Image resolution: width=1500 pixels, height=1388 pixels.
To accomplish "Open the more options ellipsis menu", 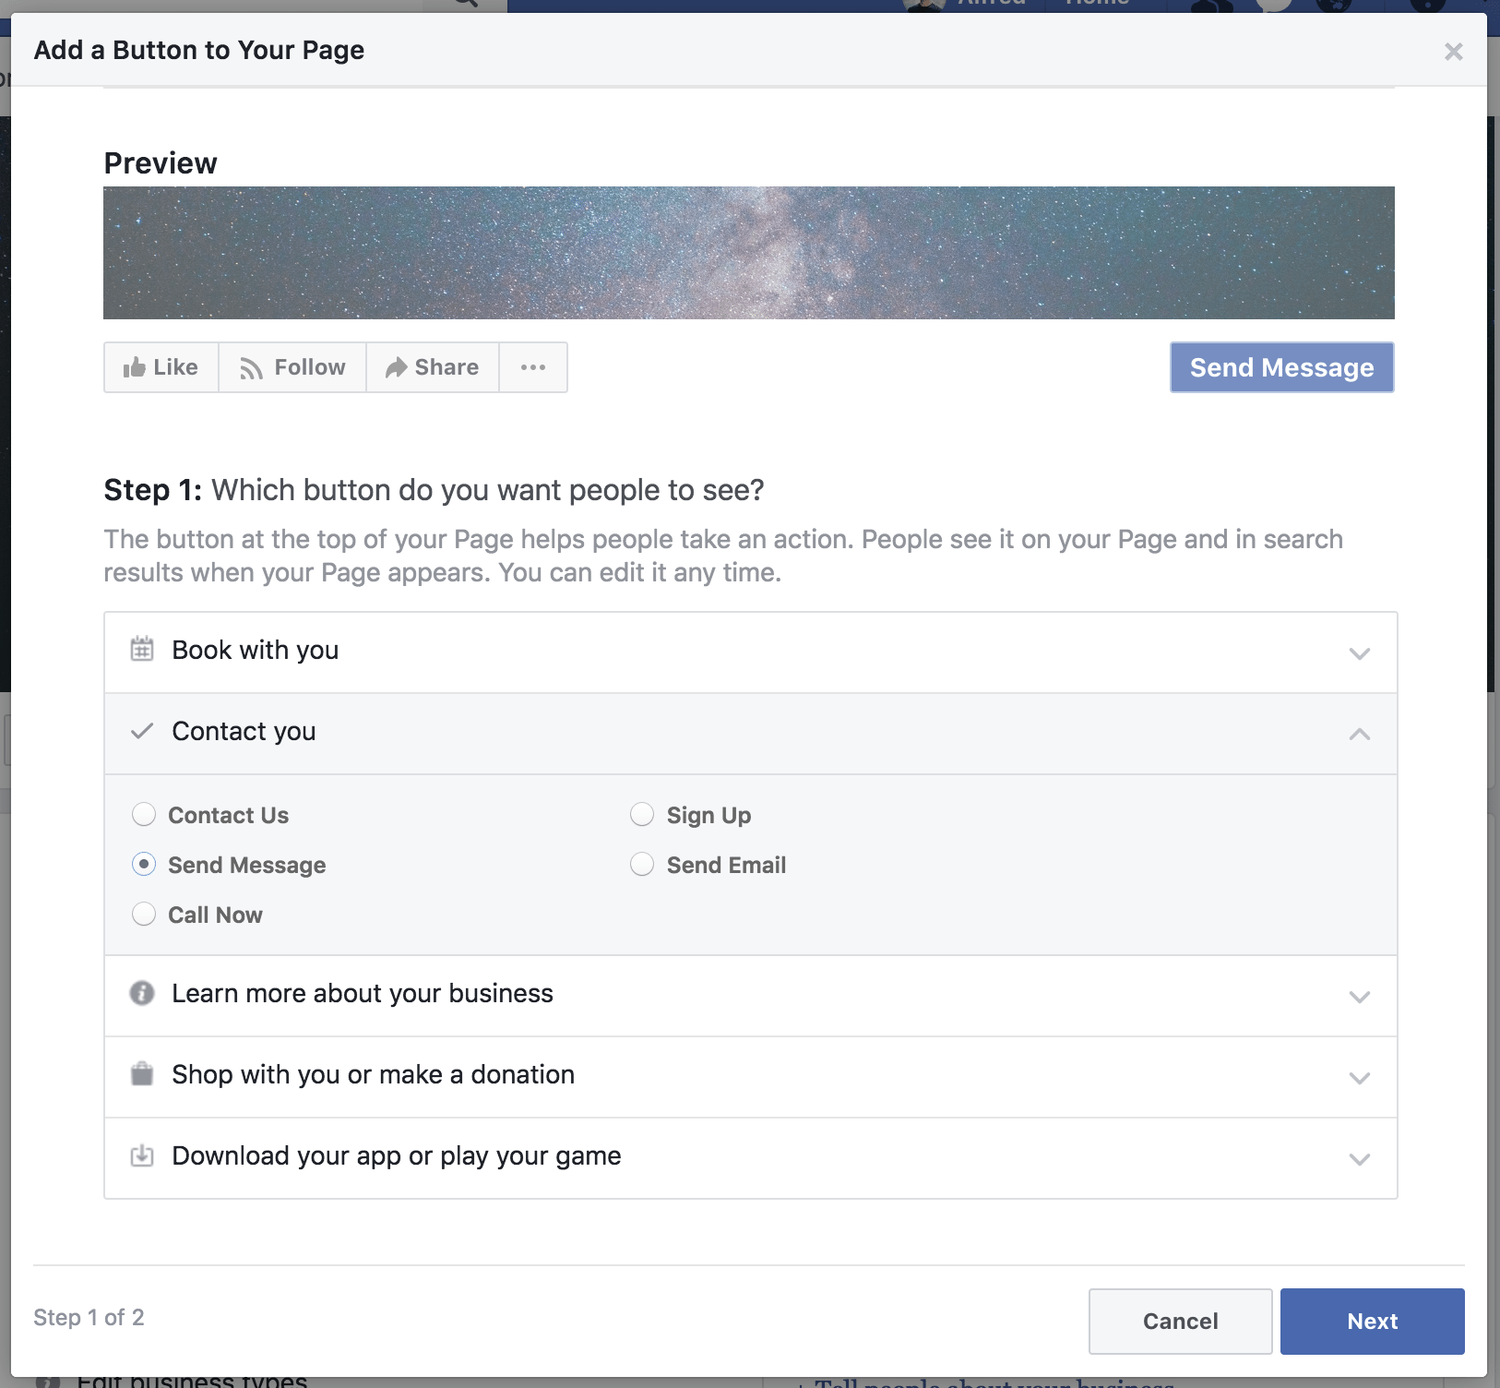I will 533,367.
